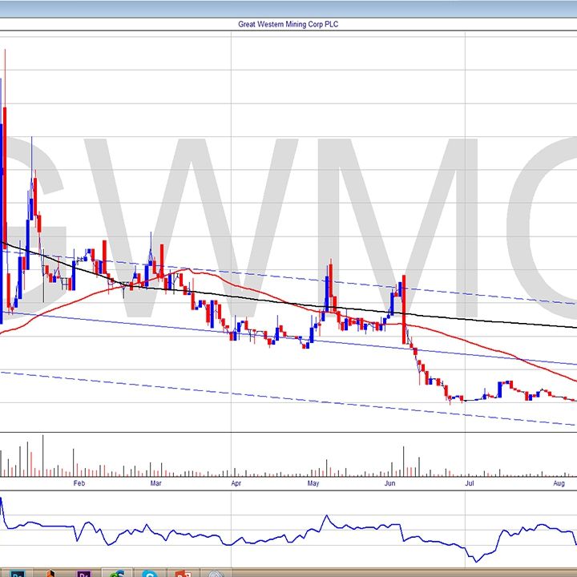Launch Premiere Pro from the taskbar

coord(84,573)
